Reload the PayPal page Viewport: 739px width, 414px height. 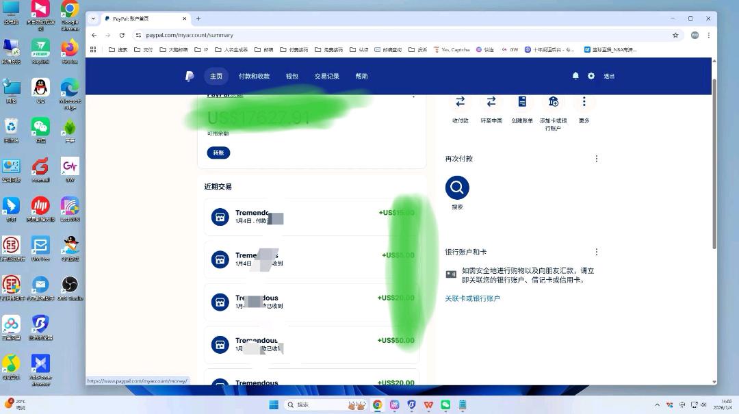tap(122, 35)
